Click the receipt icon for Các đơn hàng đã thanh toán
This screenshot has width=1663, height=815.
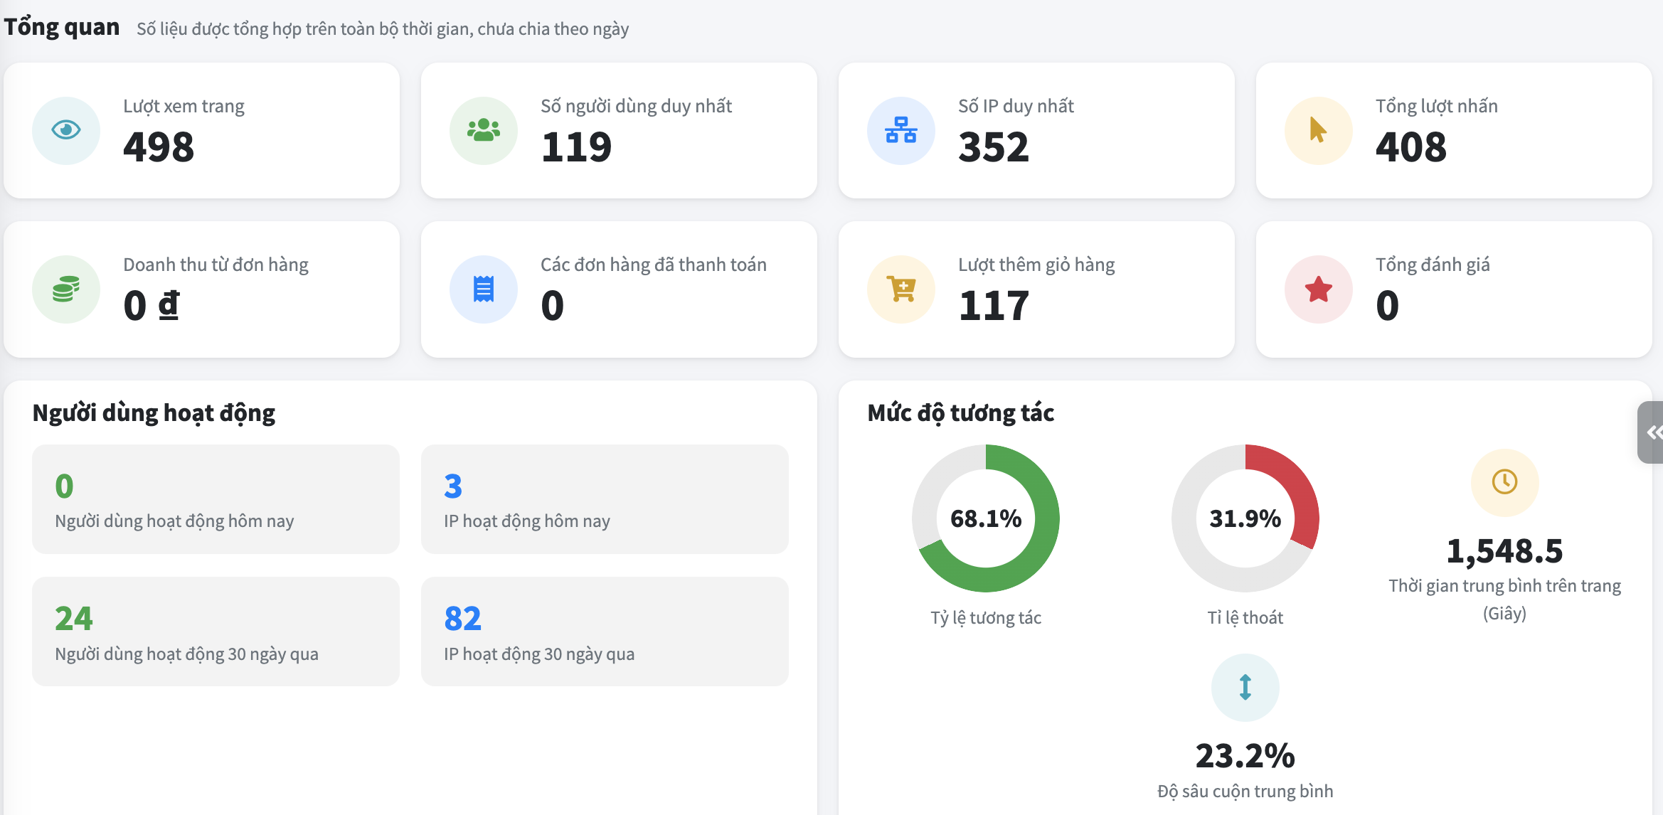pyautogui.click(x=484, y=289)
